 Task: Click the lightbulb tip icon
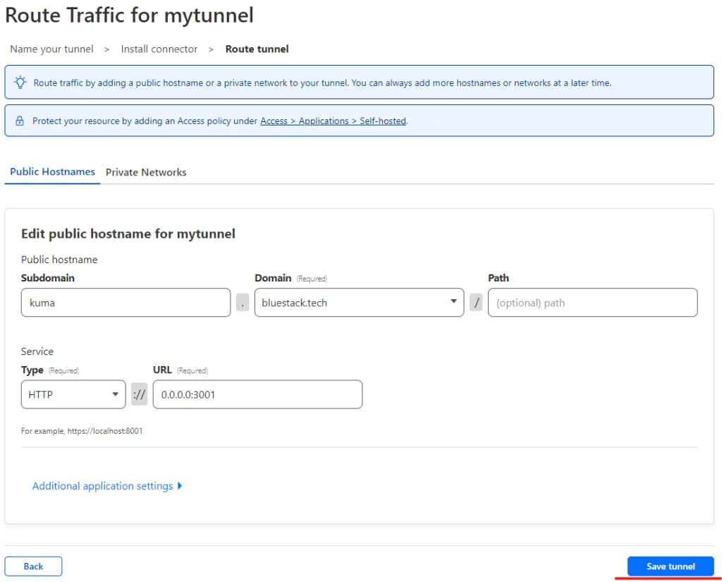pyautogui.click(x=20, y=83)
